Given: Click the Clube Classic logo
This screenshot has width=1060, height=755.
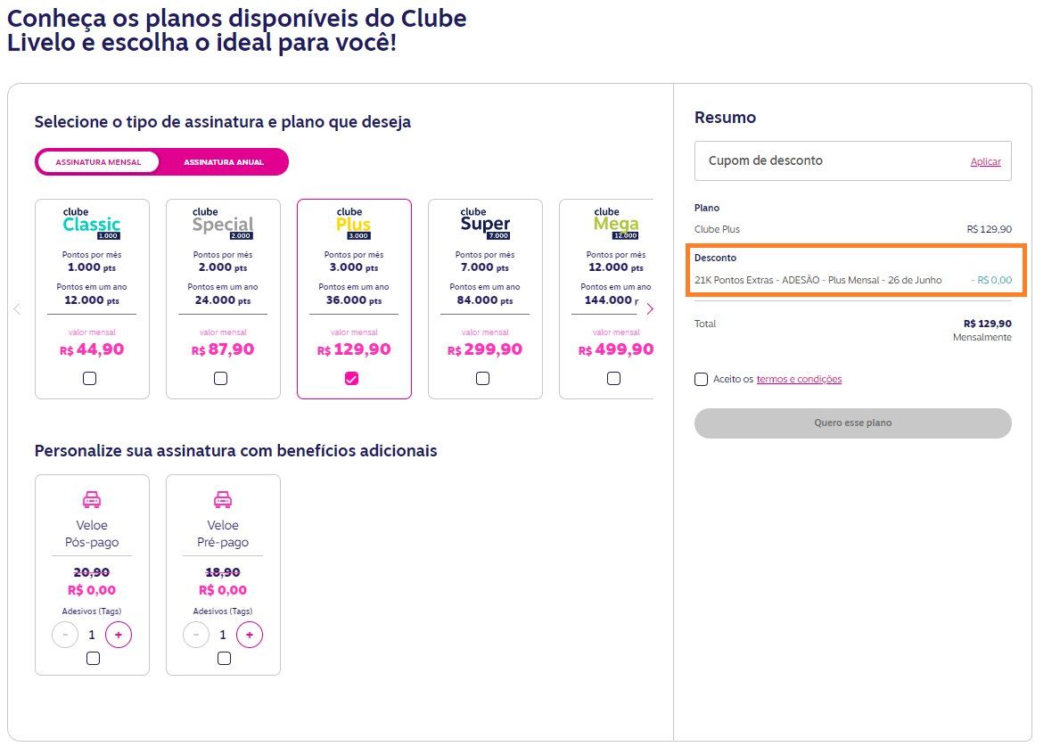Looking at the screenshot, I should point(92,223).
